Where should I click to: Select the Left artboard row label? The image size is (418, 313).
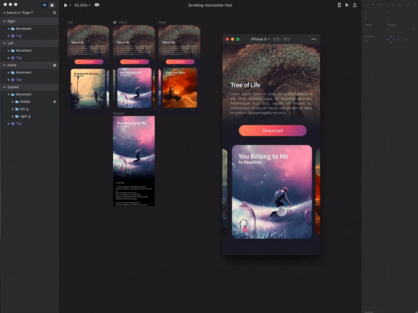[10, 43]
